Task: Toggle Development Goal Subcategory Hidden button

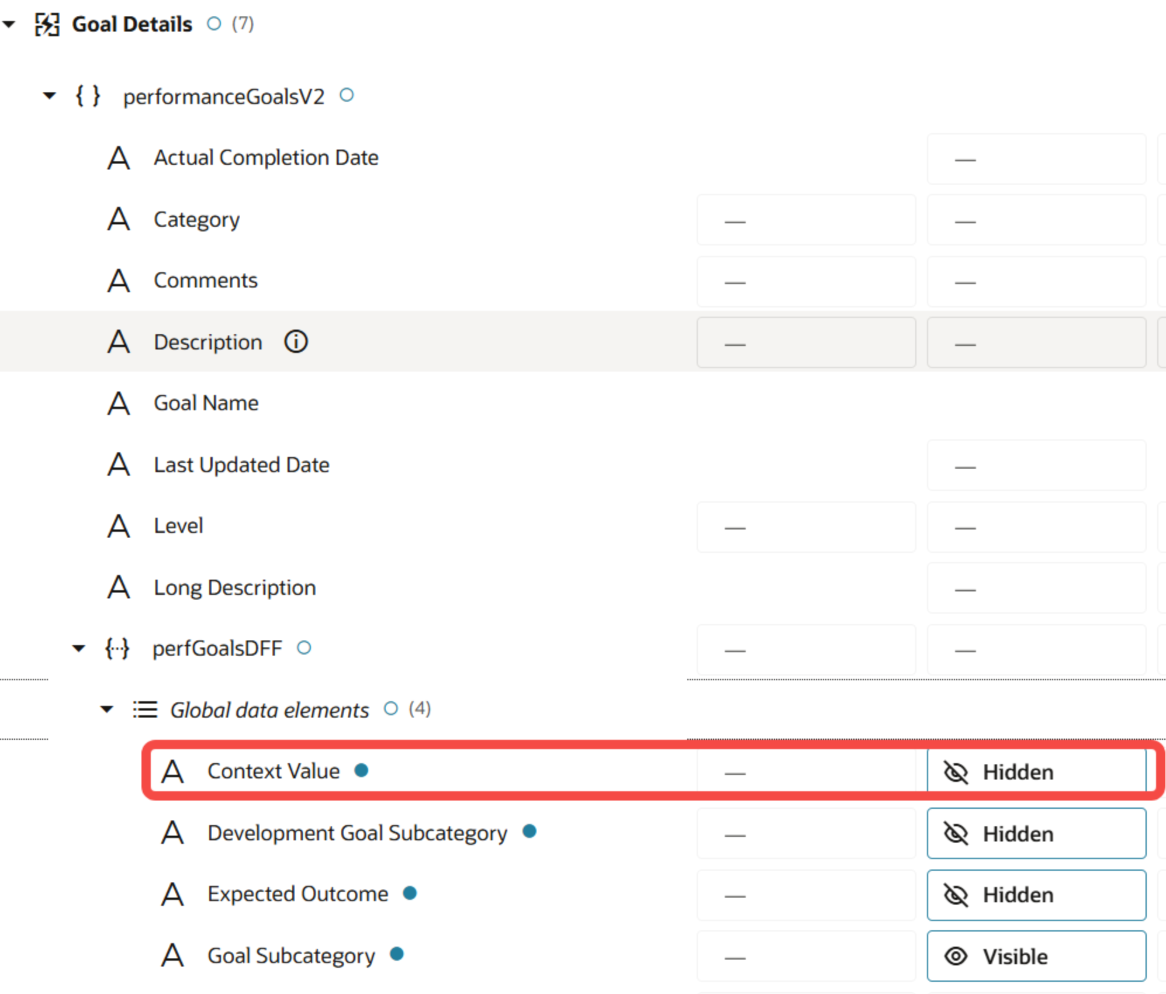Action: [1036, 833]
